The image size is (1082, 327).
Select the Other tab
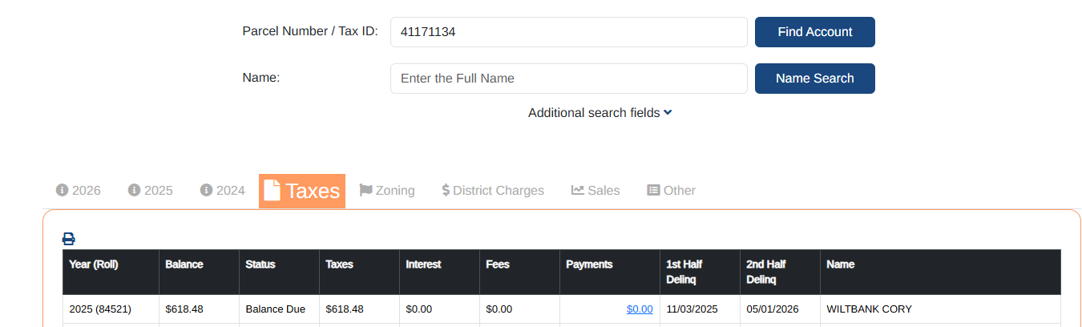[679, 190]
